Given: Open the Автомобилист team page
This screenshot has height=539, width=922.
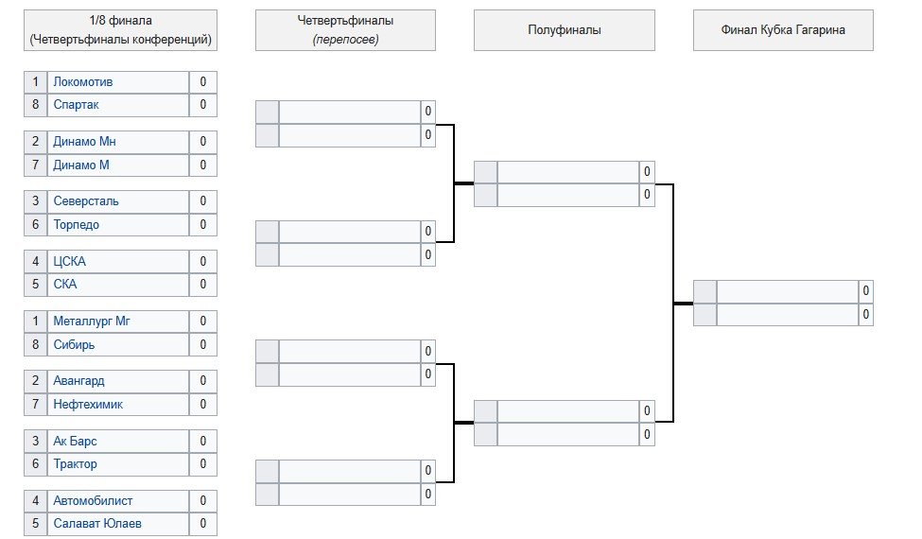Looking at the screenshot, I should pos(93,501).
